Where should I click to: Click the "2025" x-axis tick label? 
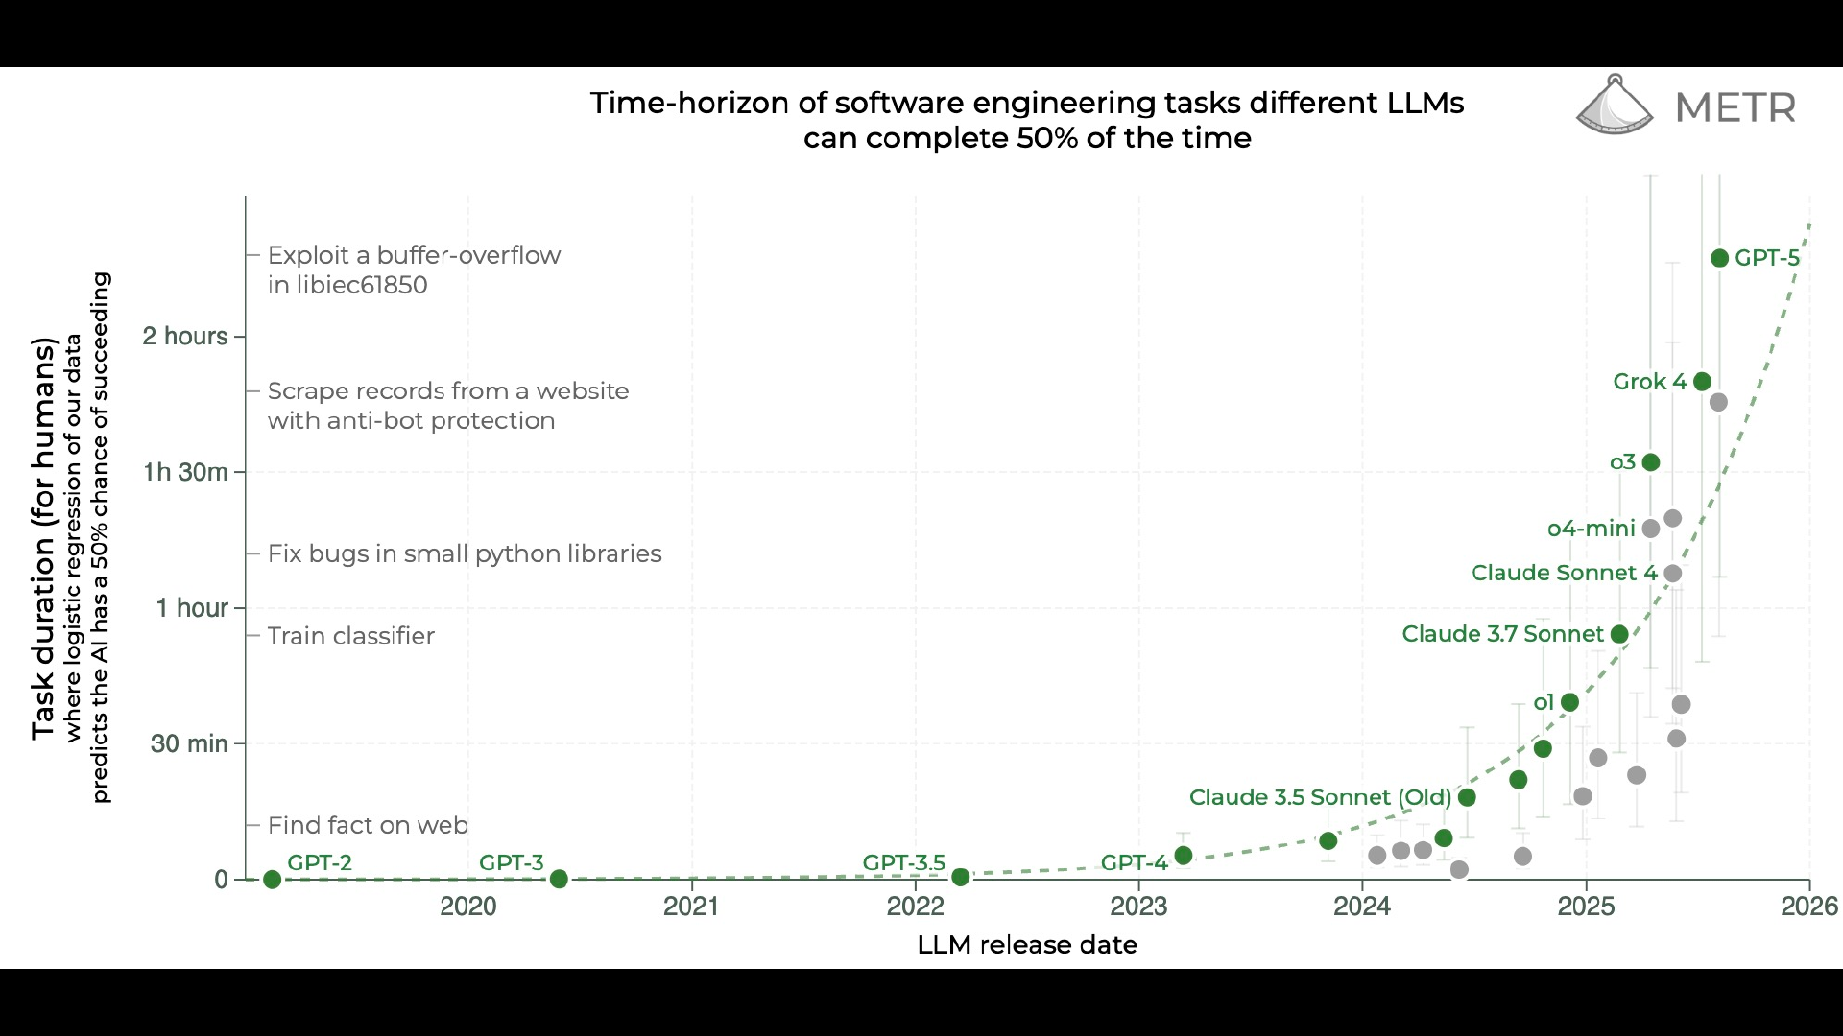(x=1586, y=906)
